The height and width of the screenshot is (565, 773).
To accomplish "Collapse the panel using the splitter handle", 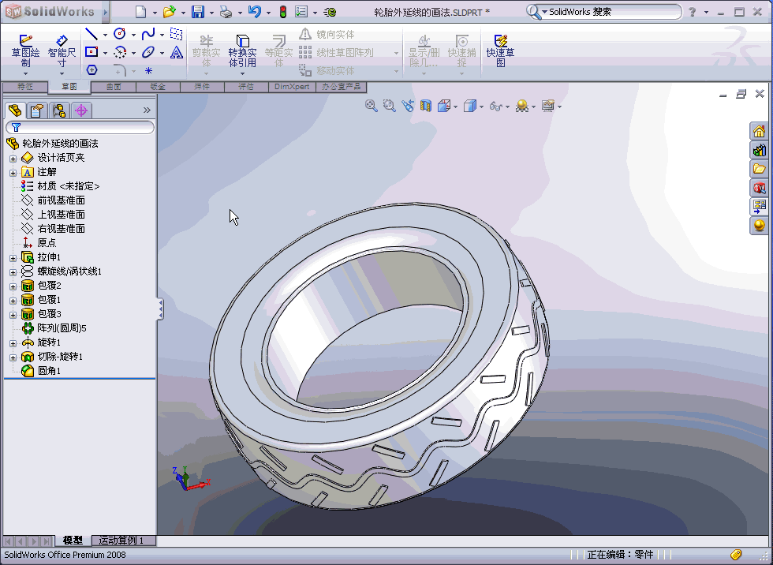I will [159, 309].
